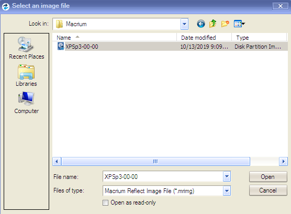Create a new folder
291x214 pixels.
[225, 24]
